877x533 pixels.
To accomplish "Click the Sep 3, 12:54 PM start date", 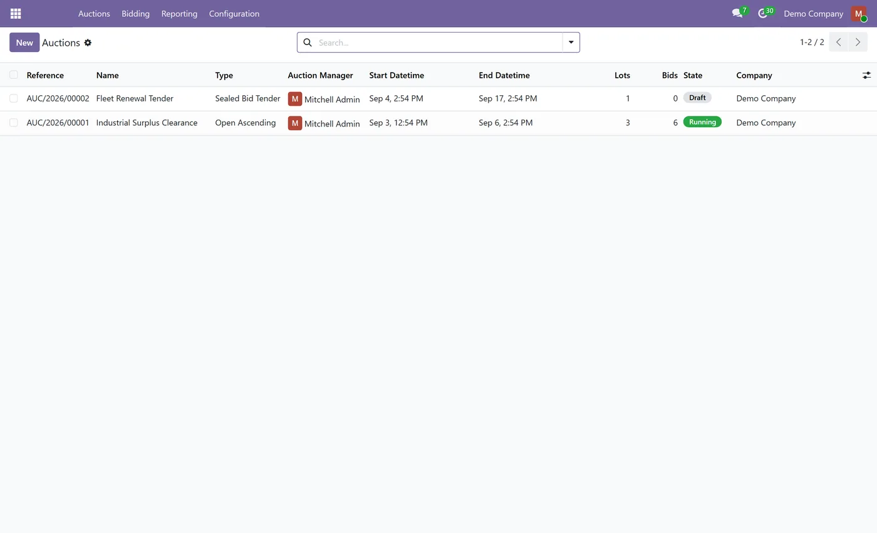I will (398, 123).
